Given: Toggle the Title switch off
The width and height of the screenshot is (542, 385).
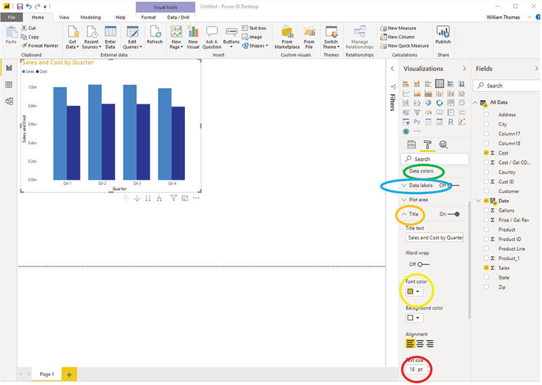Looking at the screenshot, I should [454, 214].
